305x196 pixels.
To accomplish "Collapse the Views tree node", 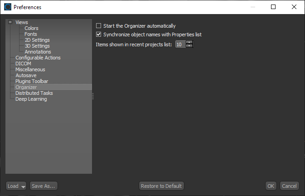I will [10, 22].
